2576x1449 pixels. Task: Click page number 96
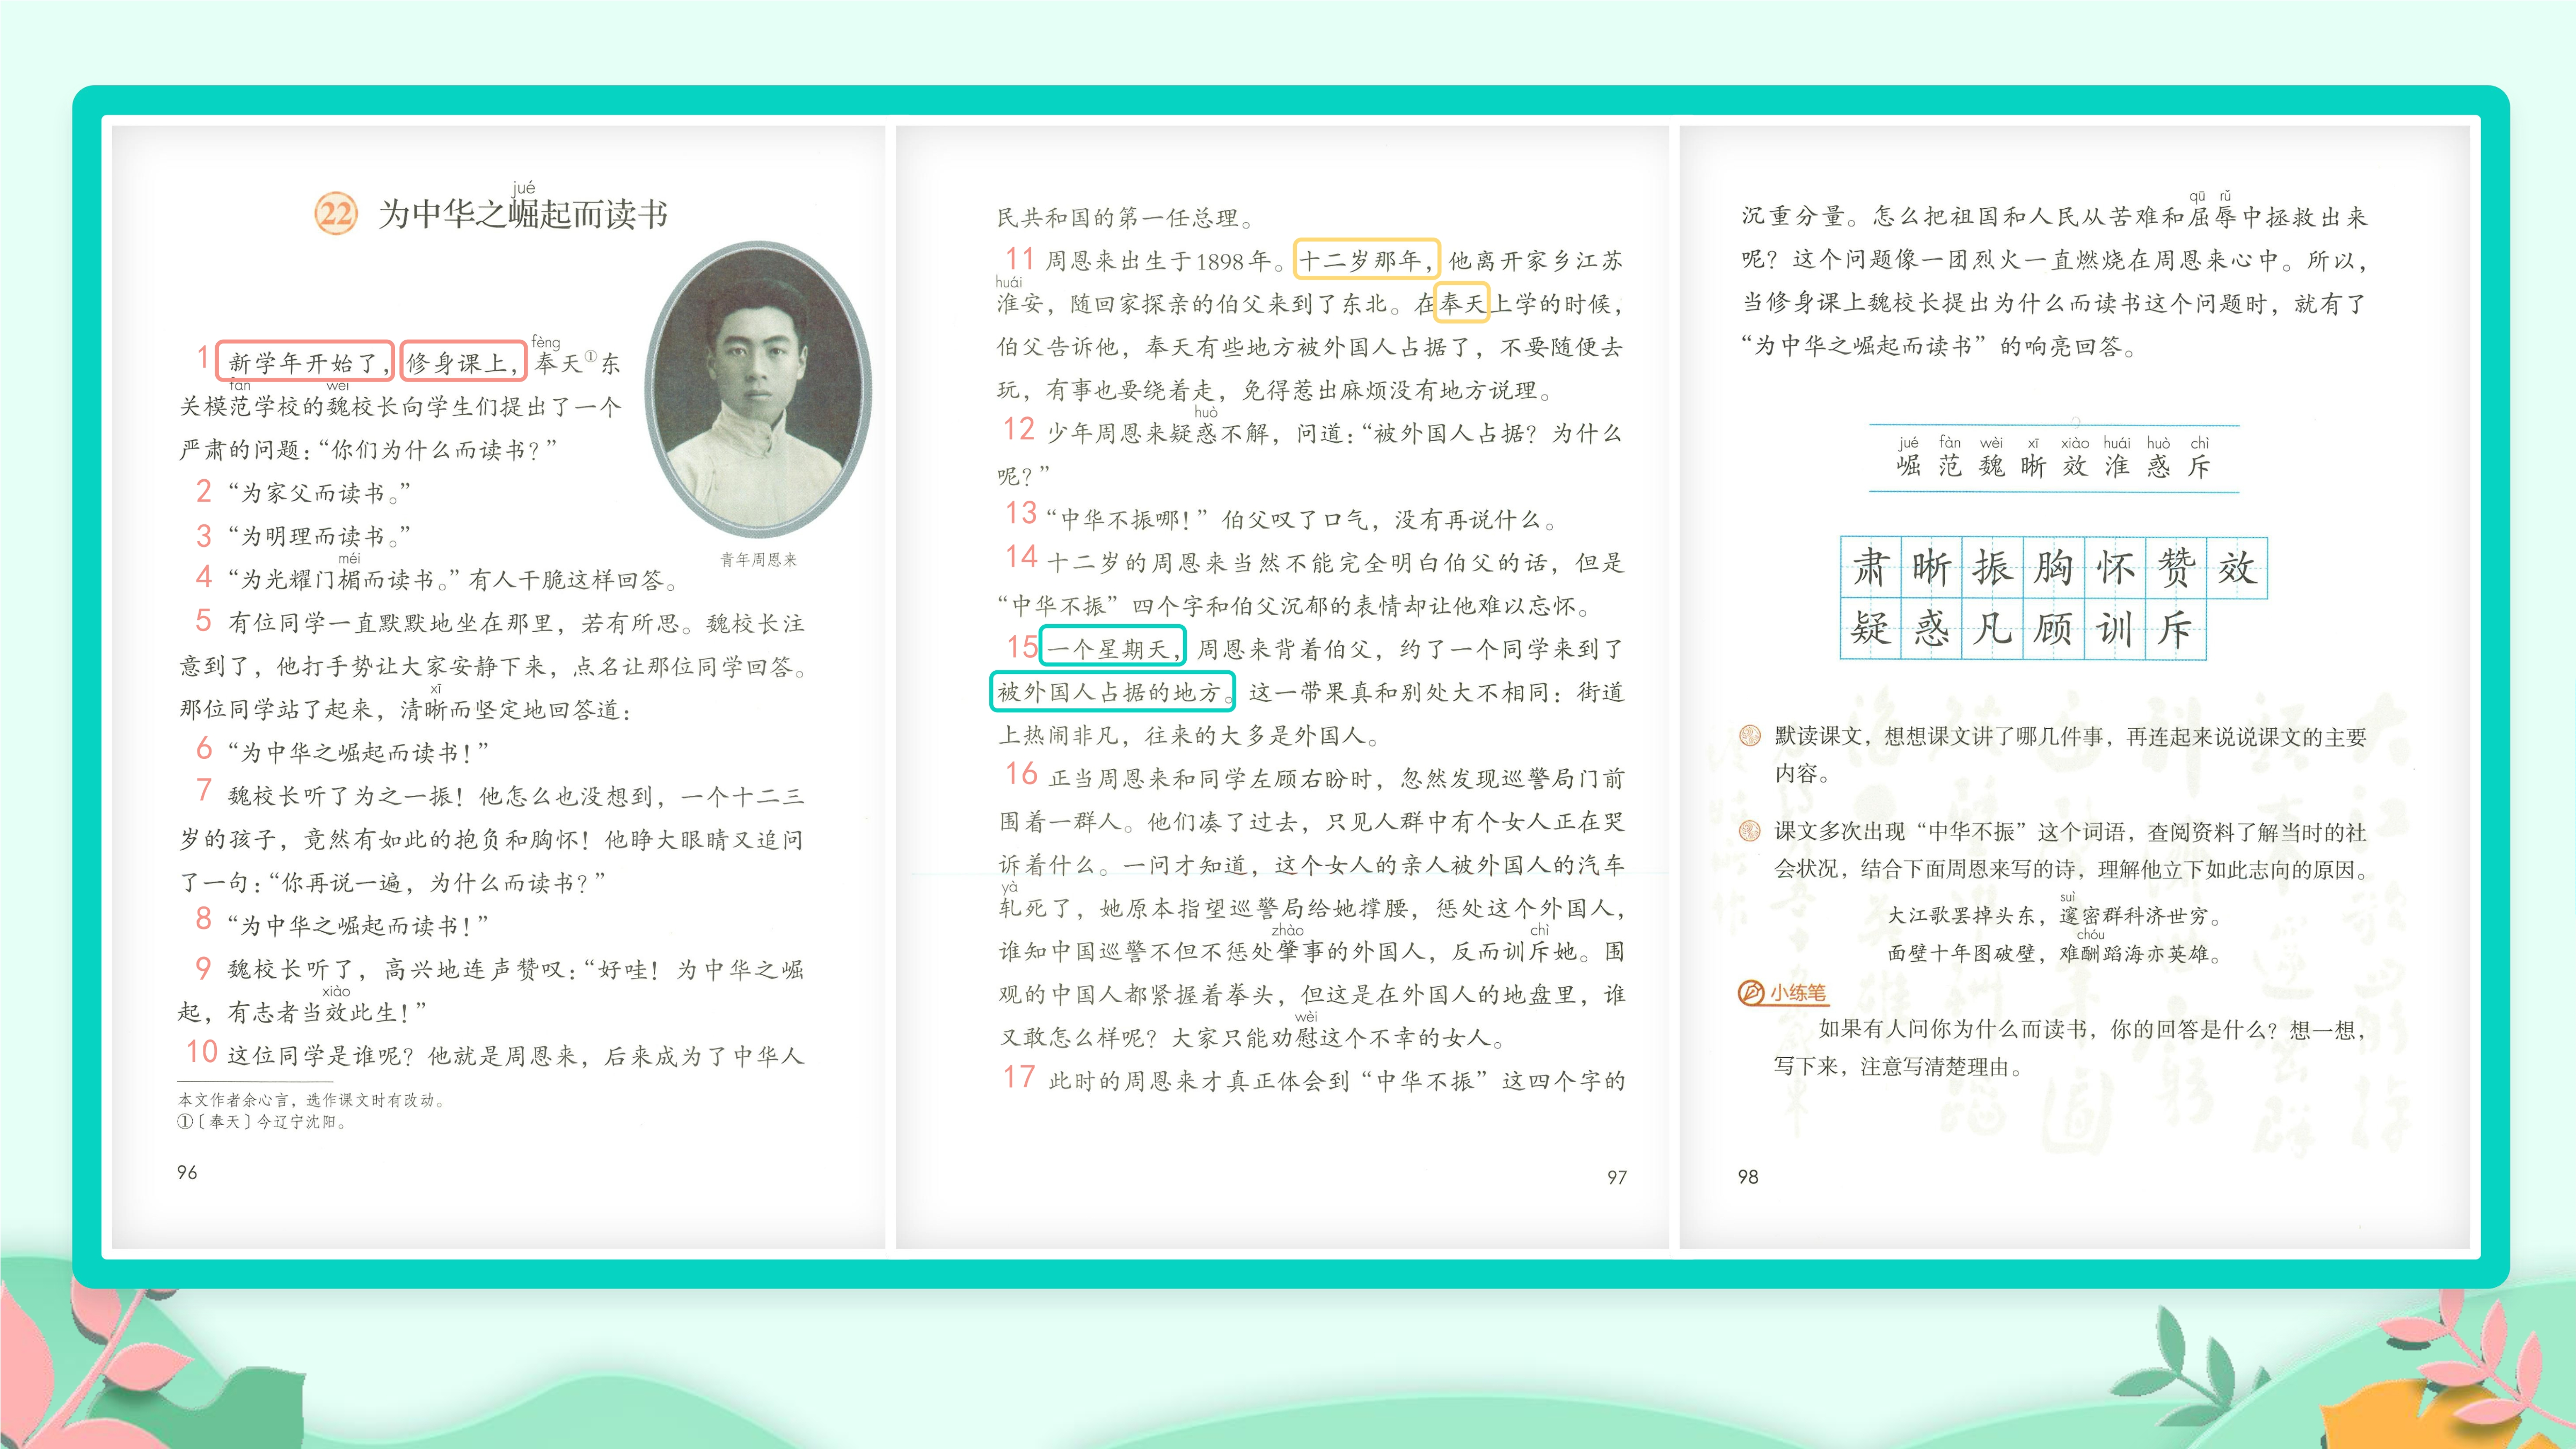(x=187, y=1172)
